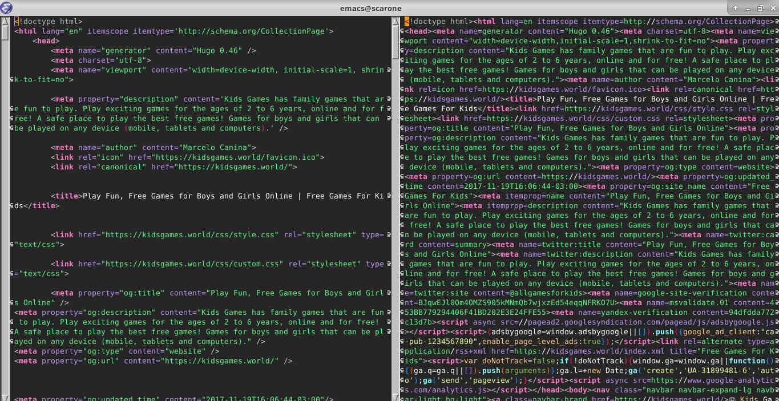The height and width of the screenshot is (401, 779).
Task: Click the roll-up (shade) arrow window button
Action: 736,8
